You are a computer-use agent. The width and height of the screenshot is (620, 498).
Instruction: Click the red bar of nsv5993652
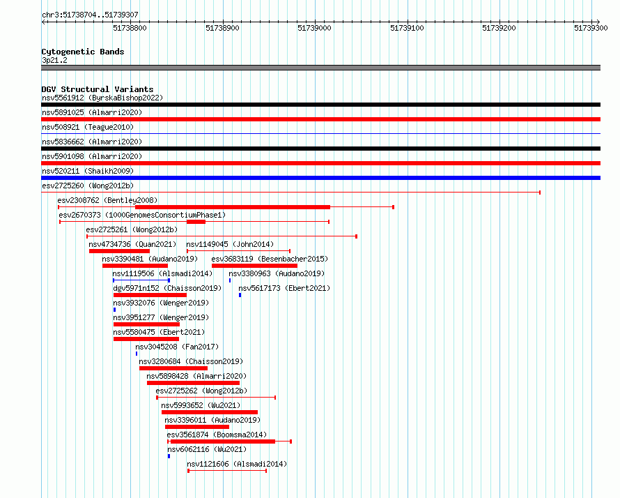point(210,412)
